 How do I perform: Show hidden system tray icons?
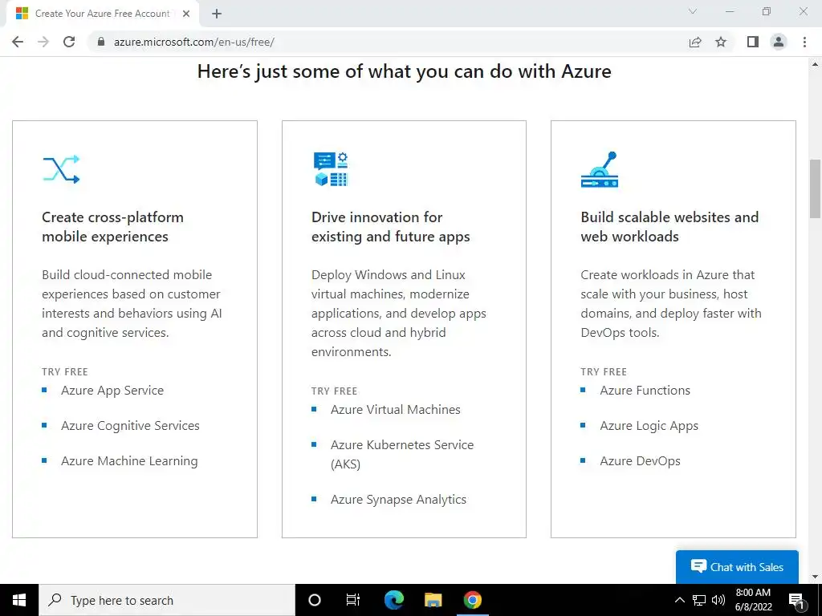coord(679,600)
